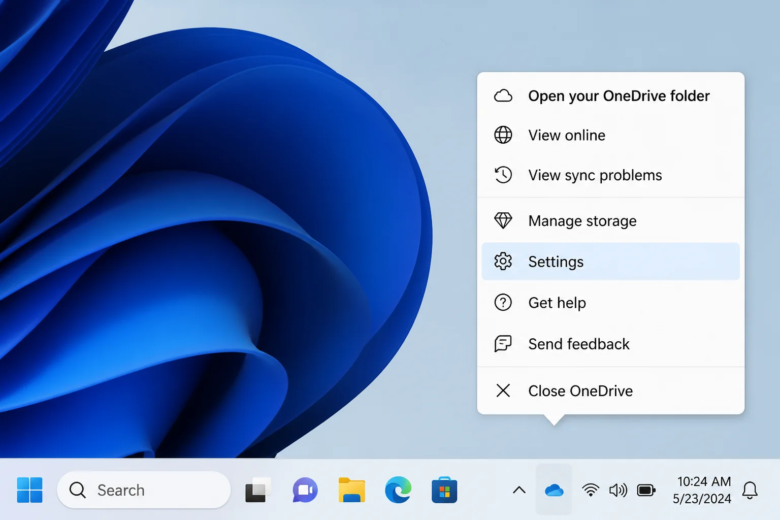Click the OneDrive cloud tray icon
This screenshot has height=520, width=780.
pyautogui.click(x=554, y=490)
